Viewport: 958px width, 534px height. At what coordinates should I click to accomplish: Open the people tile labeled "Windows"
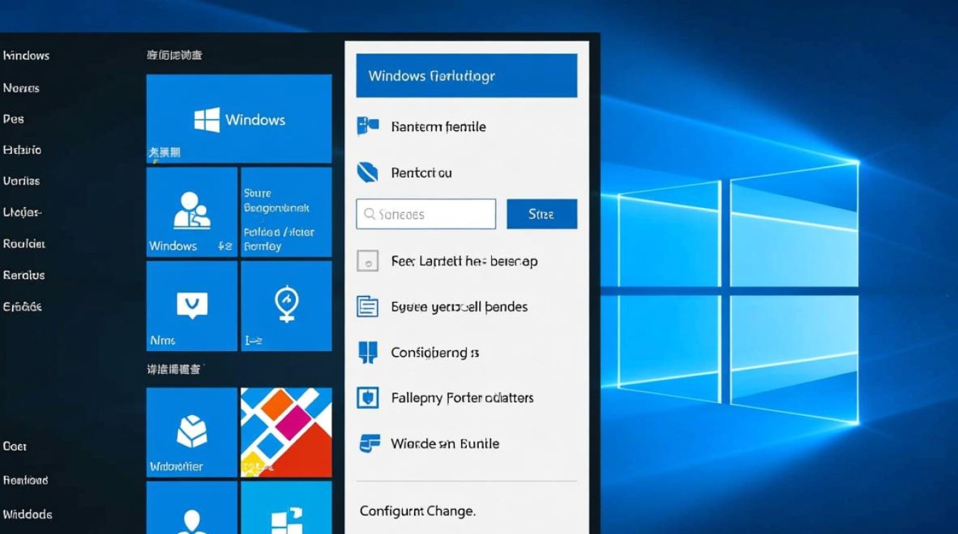click(190, 211)
